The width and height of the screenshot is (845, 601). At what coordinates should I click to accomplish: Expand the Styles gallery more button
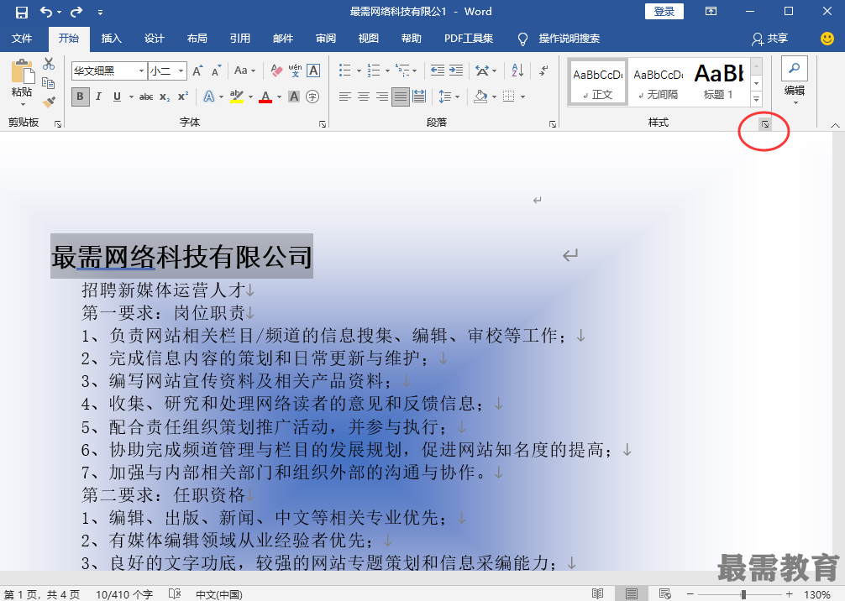(756, 100)
